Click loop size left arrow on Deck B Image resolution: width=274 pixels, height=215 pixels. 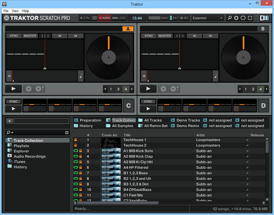pyautogui.click(x=240, y=89)
